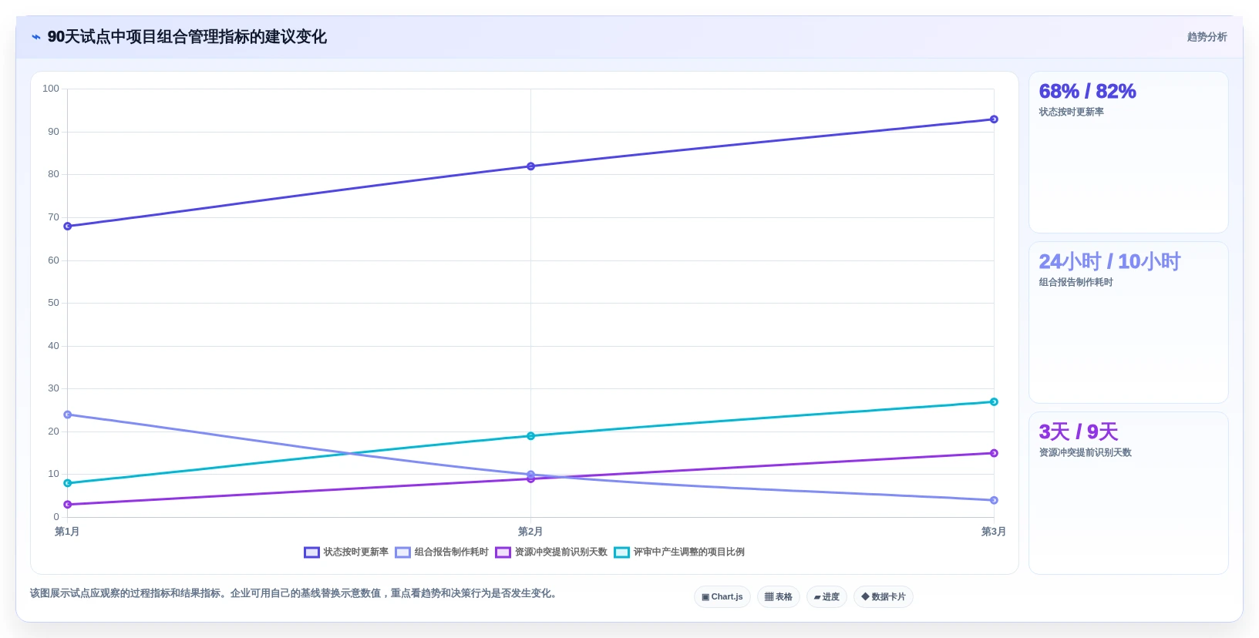Click the 第1月 x-axis label
This screenshot has width=1259, height=638.
[67, 532]
